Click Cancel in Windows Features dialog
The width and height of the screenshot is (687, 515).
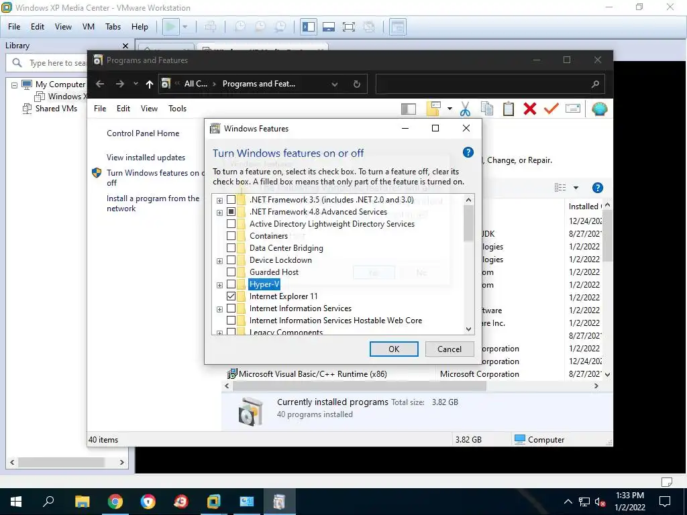450,349
